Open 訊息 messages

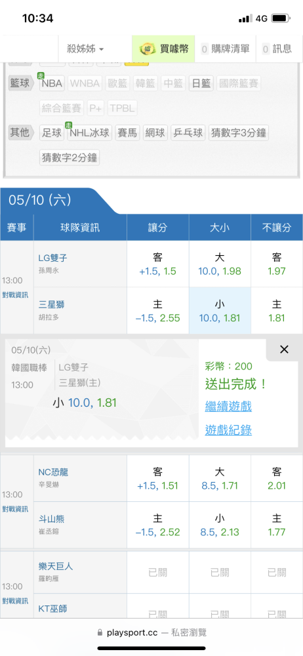click(x=277, y=49)
